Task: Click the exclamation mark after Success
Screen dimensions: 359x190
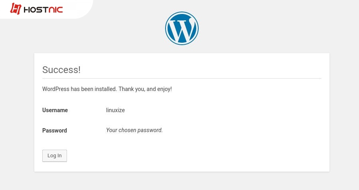Action: pyautogui.click(x=79, y=70)
